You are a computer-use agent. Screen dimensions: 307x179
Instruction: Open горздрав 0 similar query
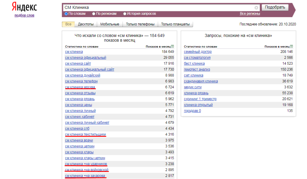192,111
